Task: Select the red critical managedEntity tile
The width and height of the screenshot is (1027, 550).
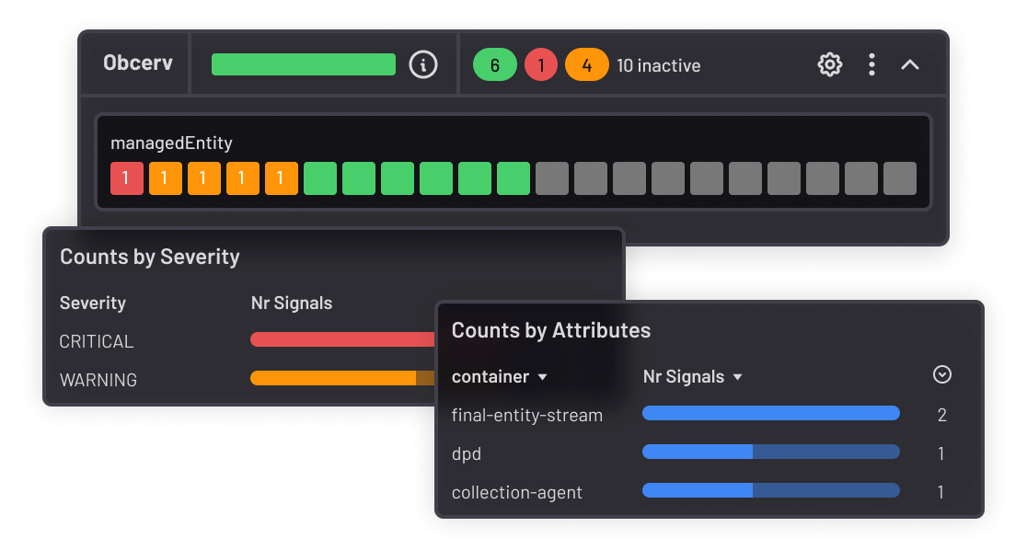Action: click(x=127, y=178)
